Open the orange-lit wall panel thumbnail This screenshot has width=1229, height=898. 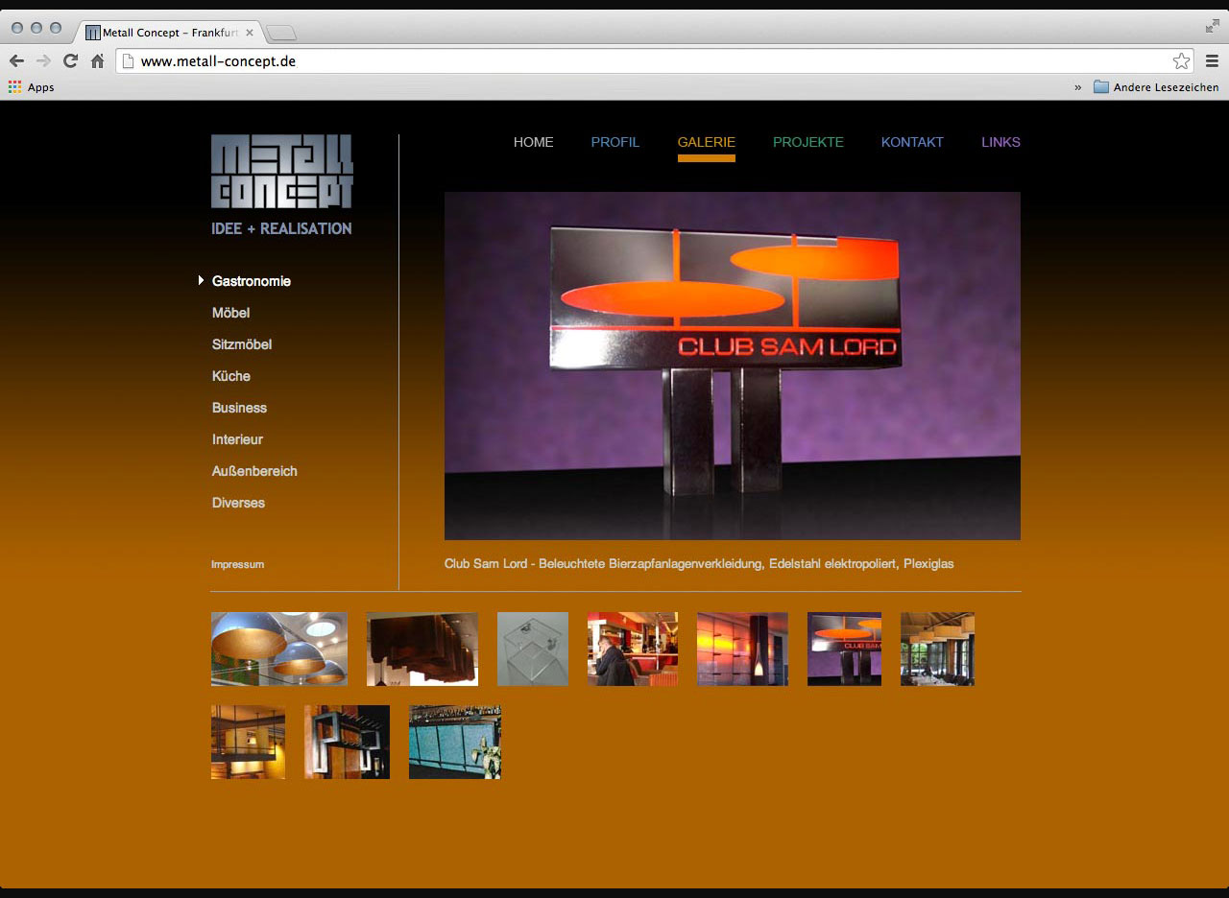click(x=742, y=649)
